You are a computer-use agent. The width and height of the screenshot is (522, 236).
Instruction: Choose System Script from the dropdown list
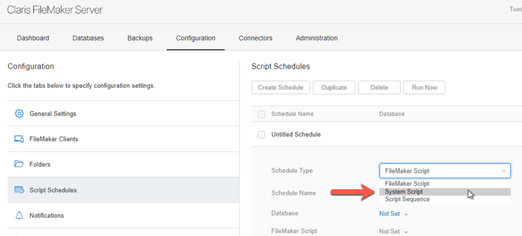pos(404,192)
